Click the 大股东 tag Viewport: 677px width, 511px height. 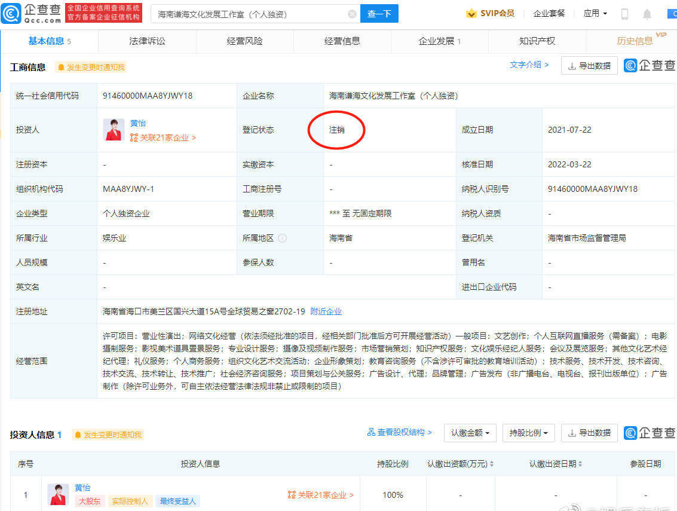(x=90, y=501)
